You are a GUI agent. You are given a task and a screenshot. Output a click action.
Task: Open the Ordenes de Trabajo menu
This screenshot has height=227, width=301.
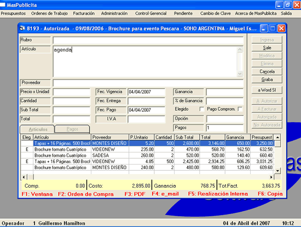click(x=49, y=14)
